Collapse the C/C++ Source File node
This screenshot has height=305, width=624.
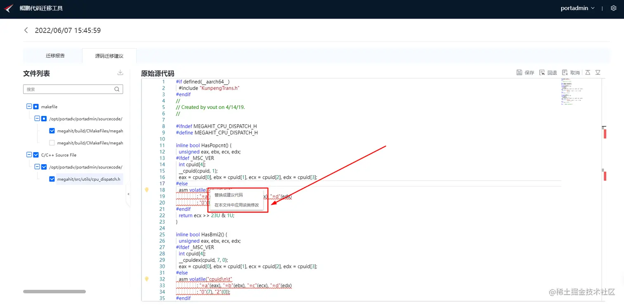click(x=29, y=155)
